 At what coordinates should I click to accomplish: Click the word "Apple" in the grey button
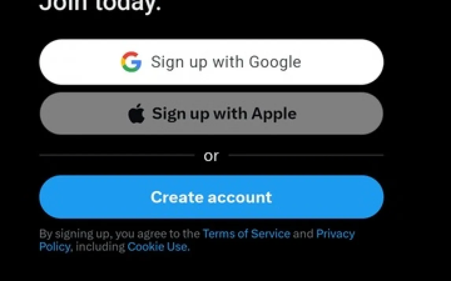(274, 114)
